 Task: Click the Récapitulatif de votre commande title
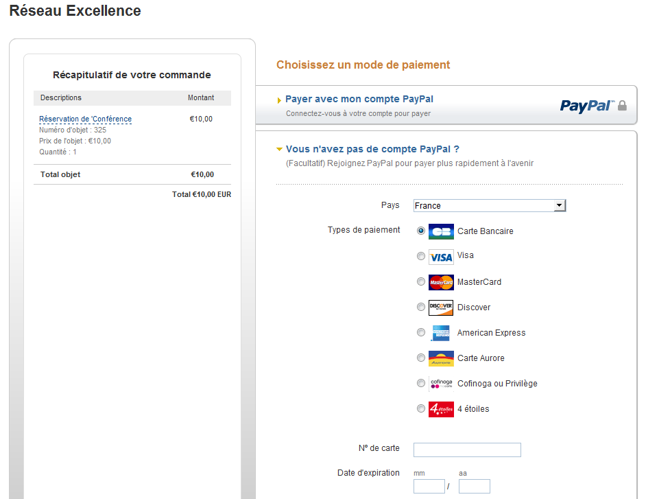[132, 75]
